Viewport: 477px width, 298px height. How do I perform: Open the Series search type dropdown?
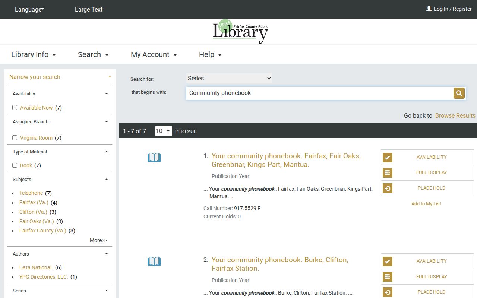click(229, 78)
